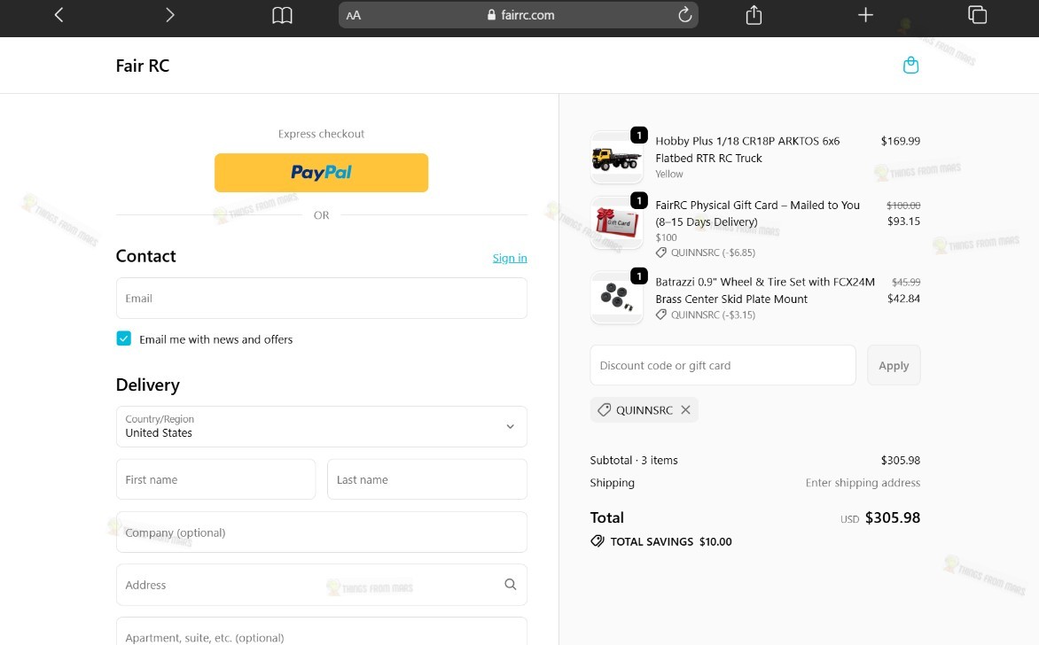Focus the Last name field
1039x645 pixels.
[427, 479]
